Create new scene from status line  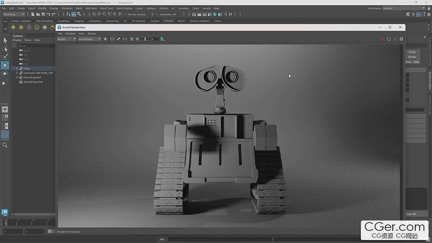click(32, 14)
